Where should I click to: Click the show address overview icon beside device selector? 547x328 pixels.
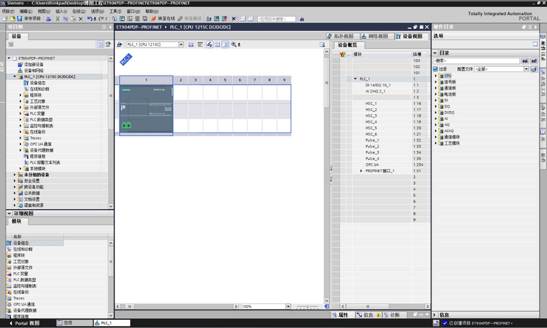click(191, 44)
